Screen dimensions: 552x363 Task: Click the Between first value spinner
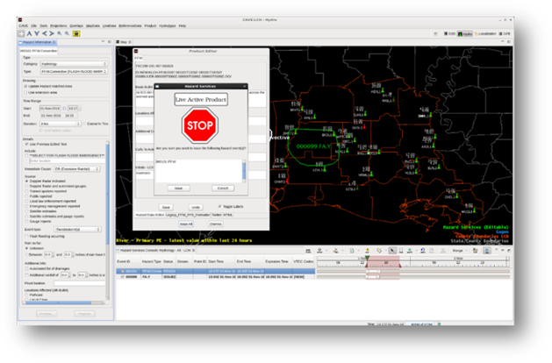tap(53, 254)
